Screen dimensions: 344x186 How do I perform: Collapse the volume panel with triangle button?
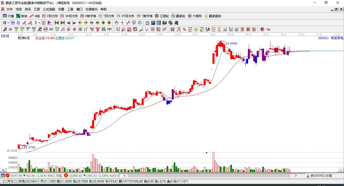click(x=4, y=170)
